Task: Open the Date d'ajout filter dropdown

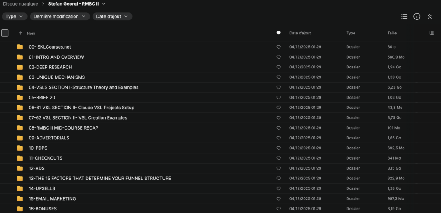Action: [x=112, y=16]
